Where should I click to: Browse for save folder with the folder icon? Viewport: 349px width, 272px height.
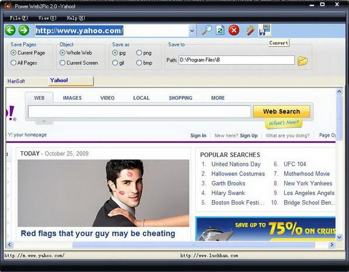pyautogui.click(x=303, y=61)
